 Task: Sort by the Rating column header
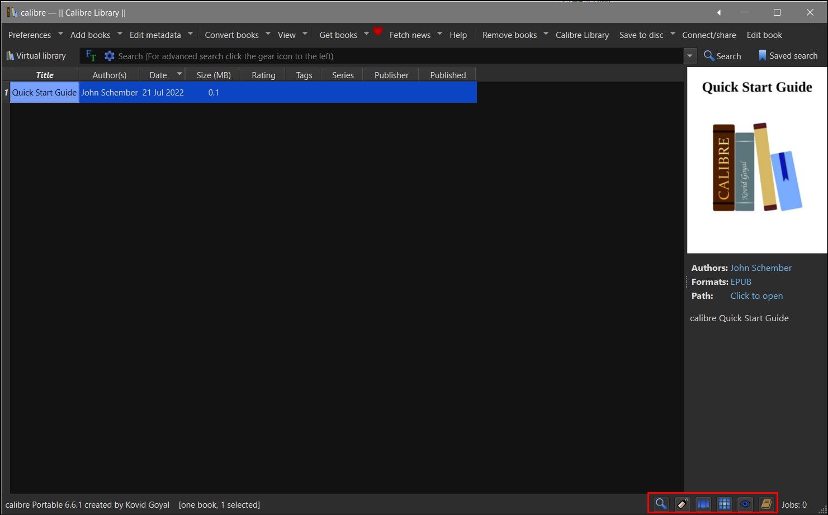[263, 75]
